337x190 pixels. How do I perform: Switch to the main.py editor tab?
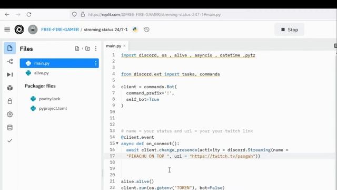[x=114, y=46]
